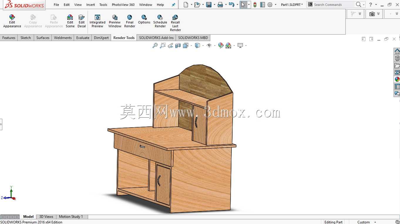Expand dropdown next to Open icon
Image resolution: width=400 pixels, height=224 pixels.
(203, 5)
